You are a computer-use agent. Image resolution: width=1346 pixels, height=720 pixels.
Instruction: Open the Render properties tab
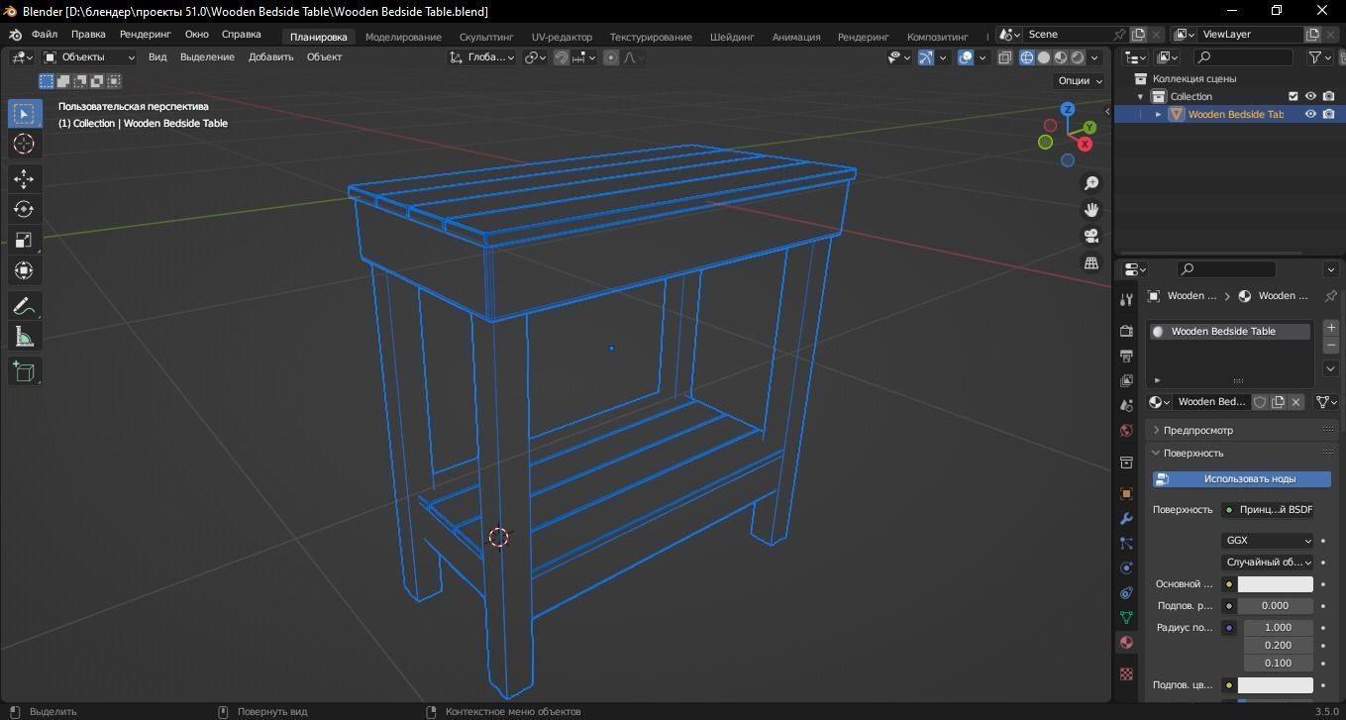point(1126,331)
